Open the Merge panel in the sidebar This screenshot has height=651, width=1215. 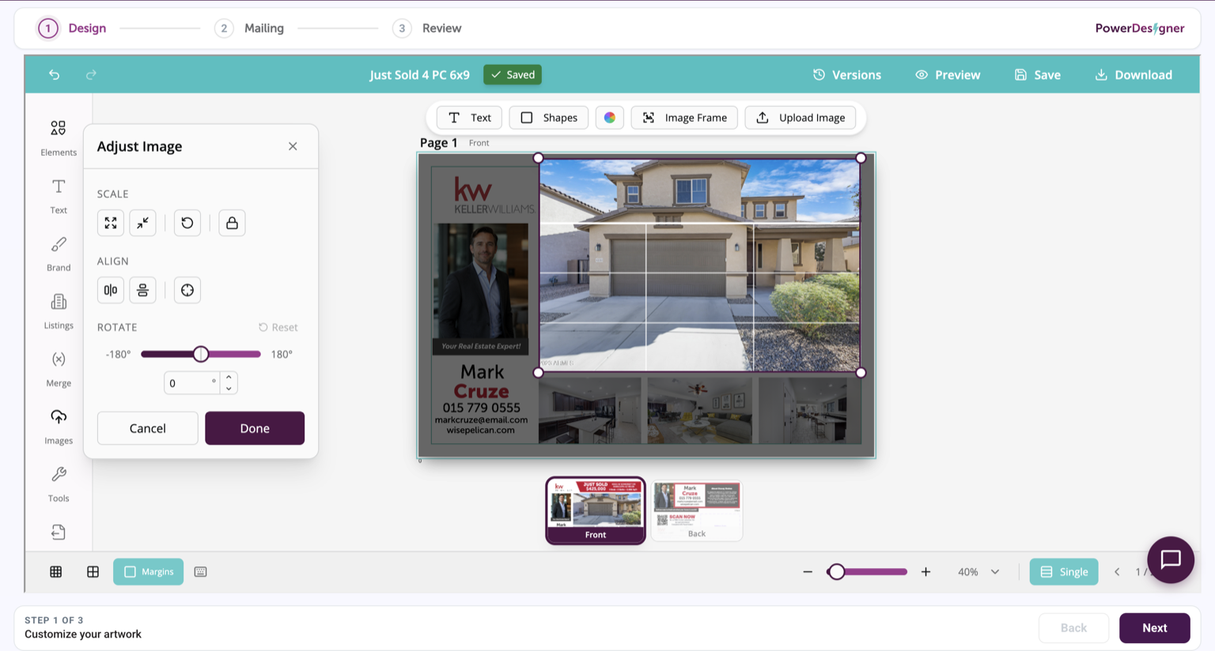(59, 369)
